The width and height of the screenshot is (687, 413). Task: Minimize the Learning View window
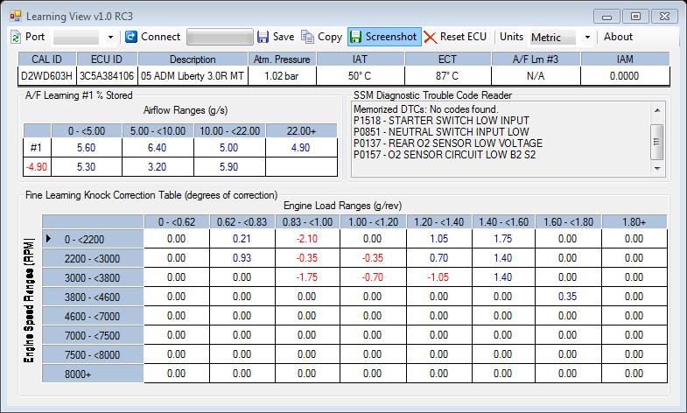(606, 17)
